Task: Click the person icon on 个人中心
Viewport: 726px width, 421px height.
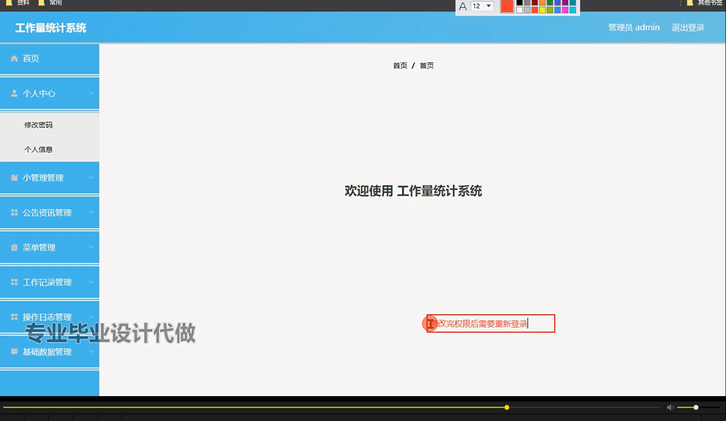Action: point(14,93)
